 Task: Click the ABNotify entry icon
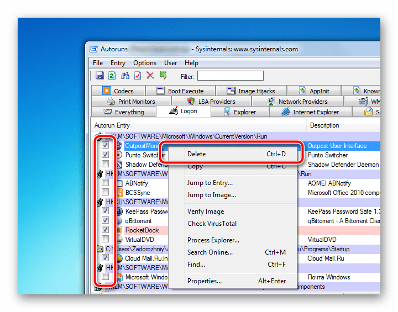[x=120, y=183]
